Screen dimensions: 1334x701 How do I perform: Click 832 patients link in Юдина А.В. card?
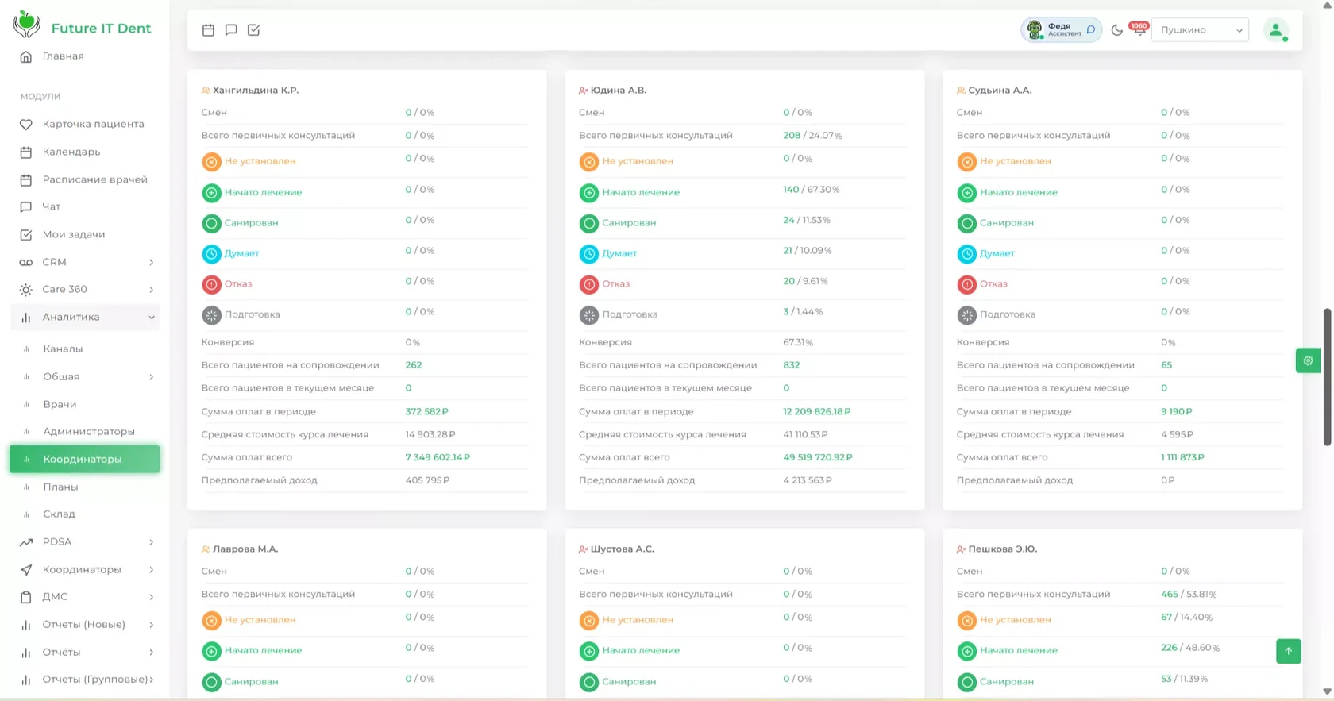click(791, 365)
